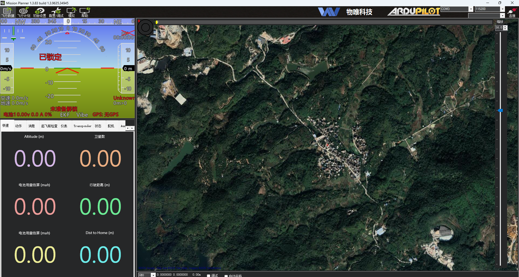Viewport: 519px width, 277px height.
Task: Click the 空速 0.0m/s airspeed readout
Action: (x=14, y=98)
